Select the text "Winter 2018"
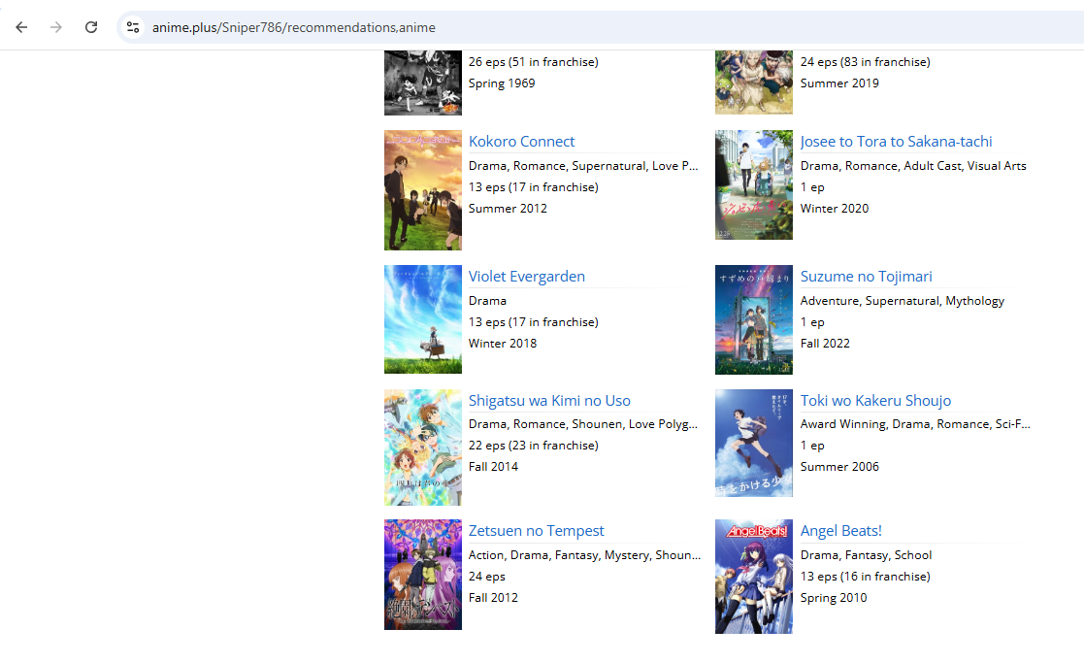This screenshot has height=663, width=1084. (x=503, y=343)
